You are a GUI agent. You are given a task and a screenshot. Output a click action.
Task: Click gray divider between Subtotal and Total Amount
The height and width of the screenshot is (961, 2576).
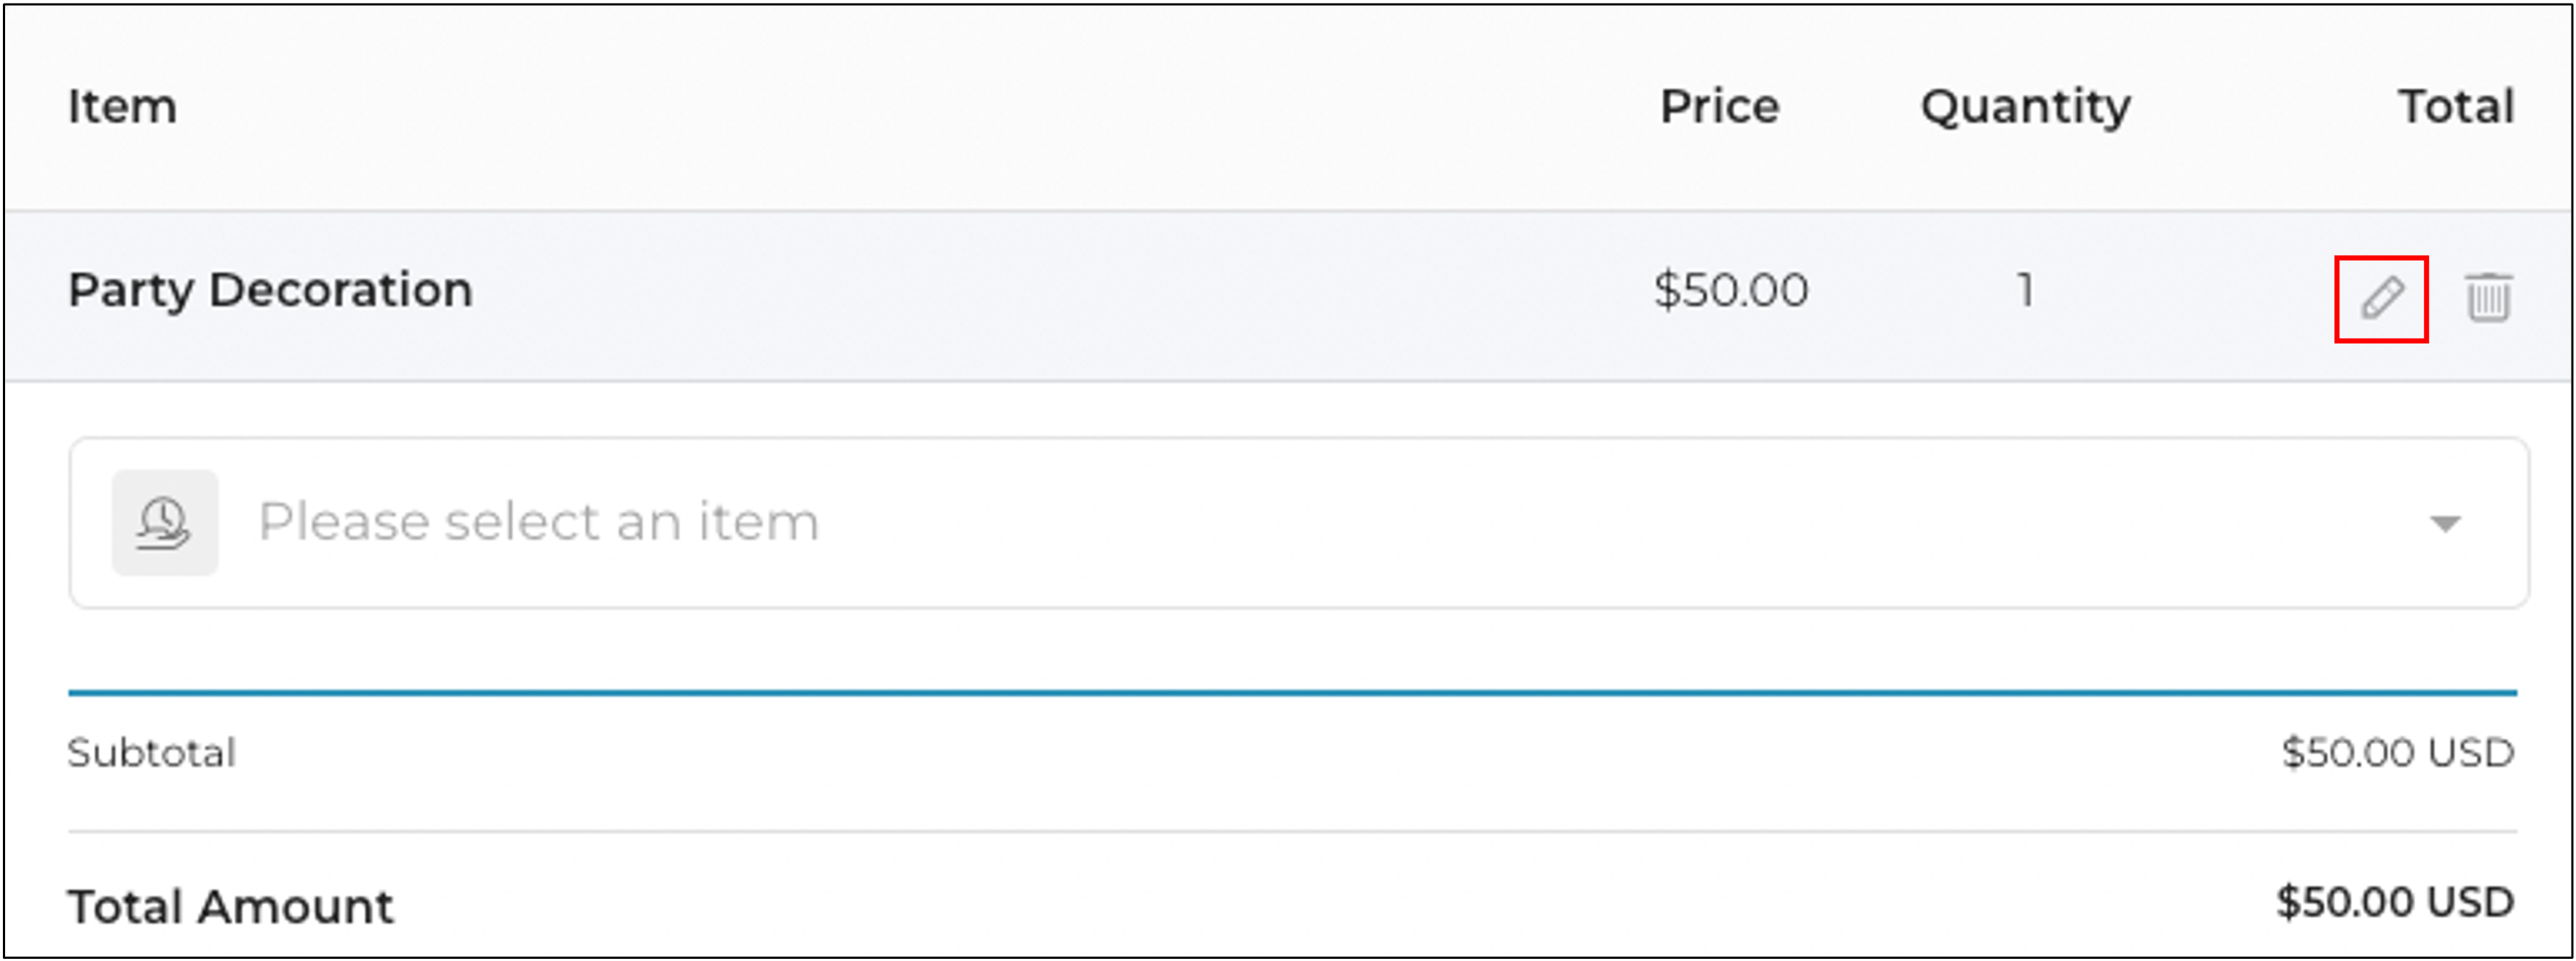(x=1292, y=831)
